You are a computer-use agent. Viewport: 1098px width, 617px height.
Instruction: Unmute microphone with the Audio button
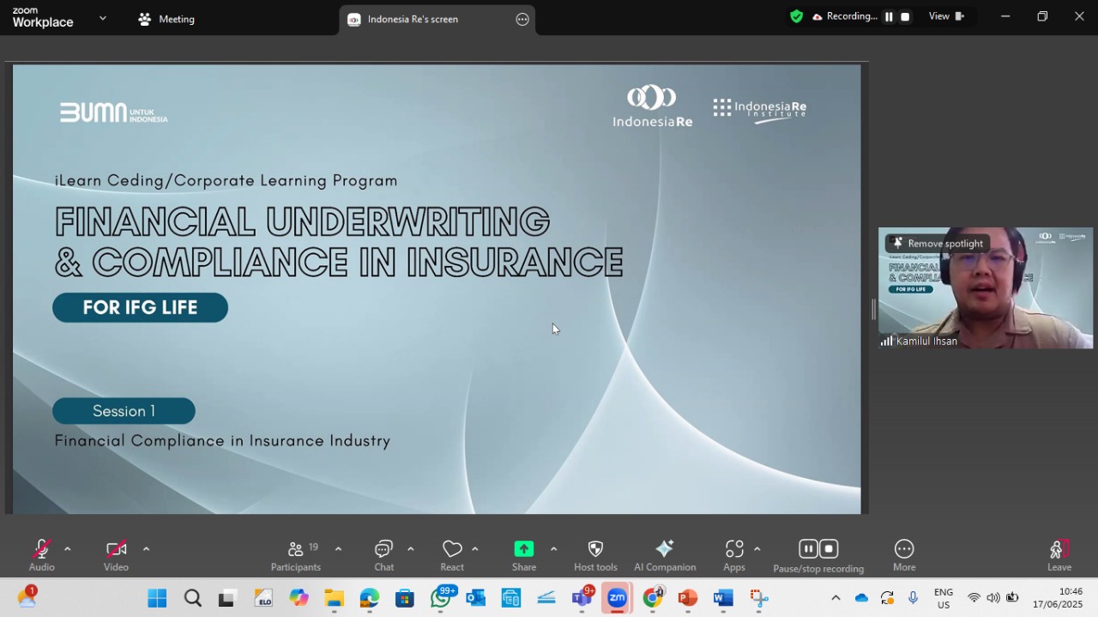41,555
